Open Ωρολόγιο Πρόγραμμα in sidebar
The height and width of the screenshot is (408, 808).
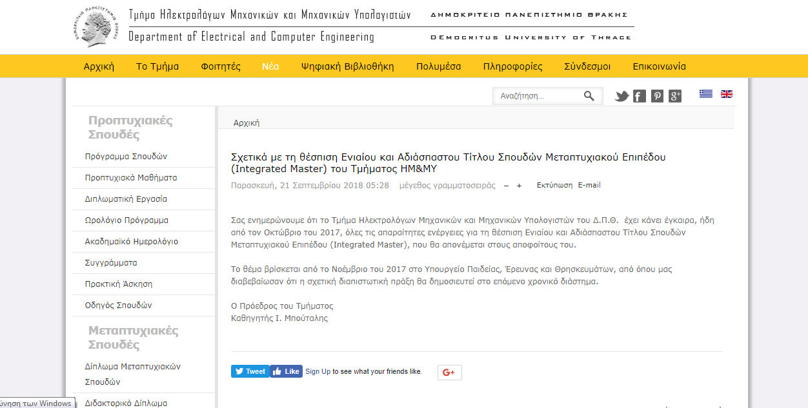[x=126, y=220]
